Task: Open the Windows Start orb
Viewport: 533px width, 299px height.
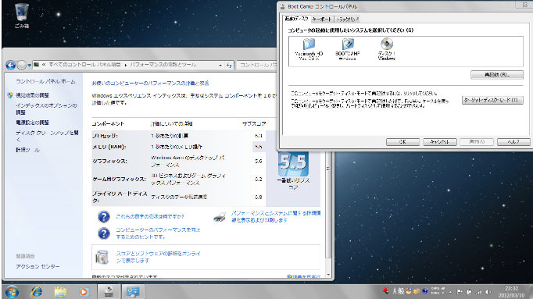Action: coord(12,292)
